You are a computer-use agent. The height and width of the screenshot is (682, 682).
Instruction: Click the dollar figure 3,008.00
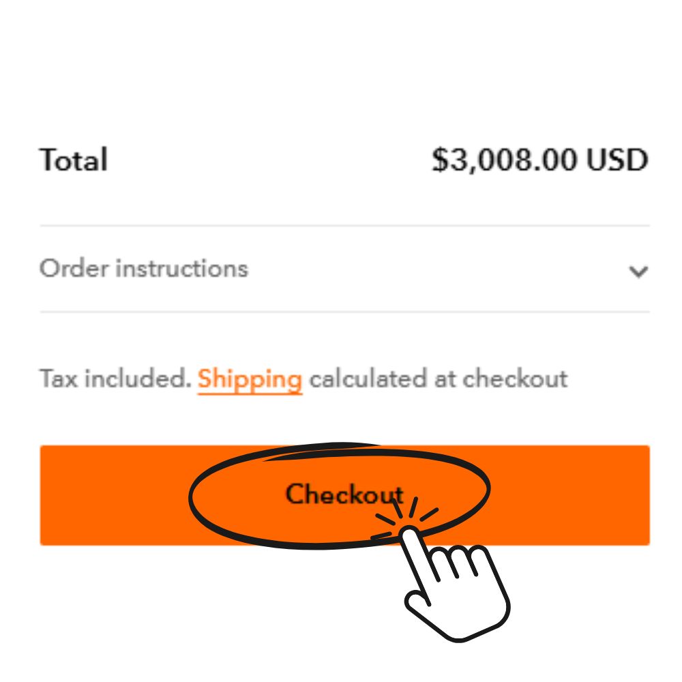[x=506, y=161]
